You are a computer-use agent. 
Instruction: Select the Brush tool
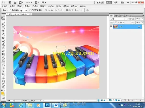point(3,41)
